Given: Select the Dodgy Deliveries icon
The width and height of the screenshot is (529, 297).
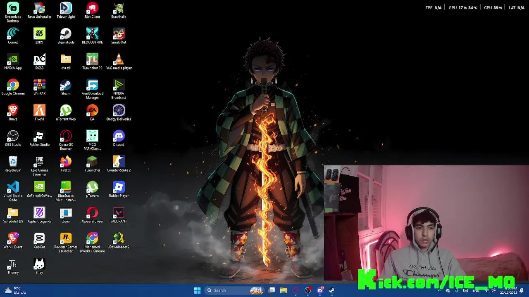Looking at the screenshot, I should pyautogui.click(x=119, y=113).
